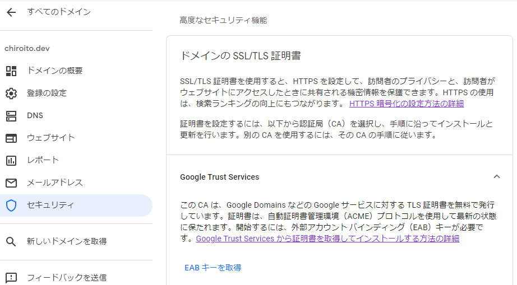This screenshot has height=285, width=517.
Task: Open the Google Trust Services 証明書 install guide link
Action: [x=327, y=239]
